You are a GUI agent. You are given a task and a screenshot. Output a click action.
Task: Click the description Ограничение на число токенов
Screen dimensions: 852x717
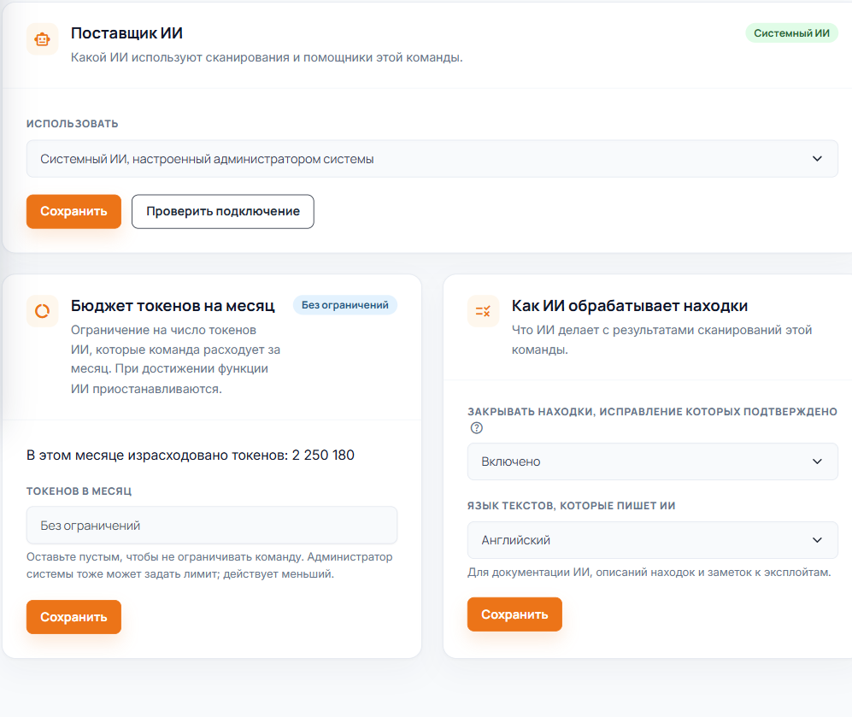pos(175,360)
